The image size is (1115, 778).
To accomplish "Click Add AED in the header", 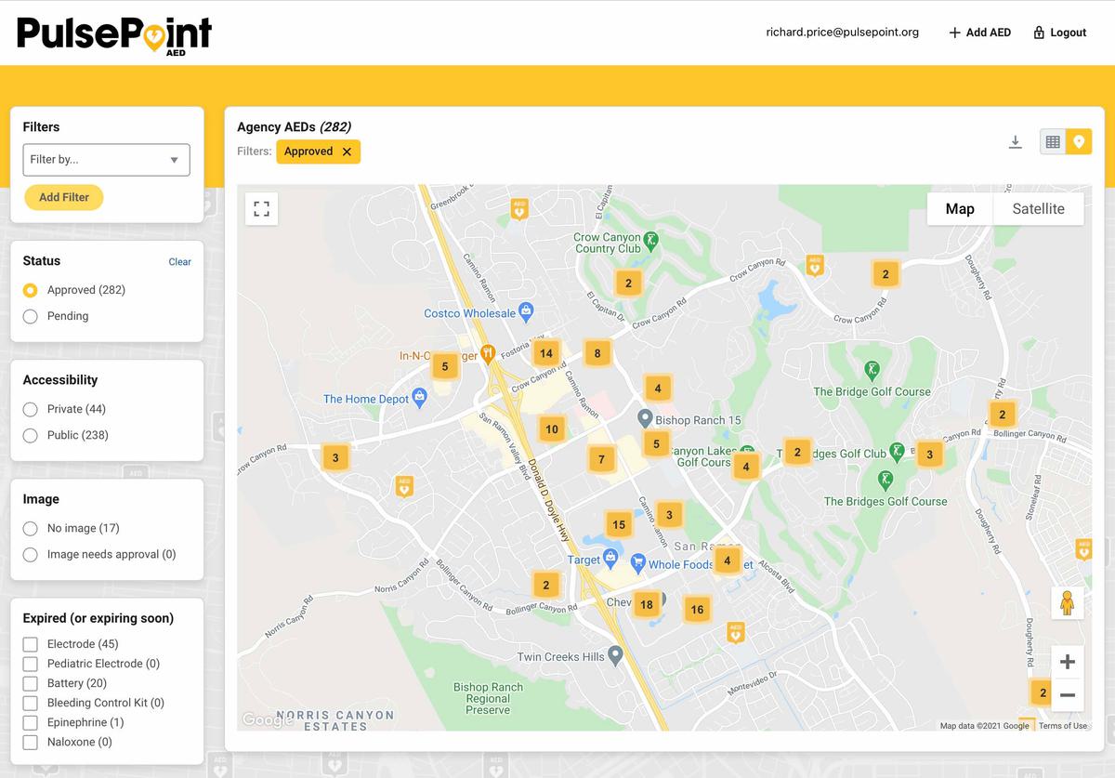I will coord(979,32).
